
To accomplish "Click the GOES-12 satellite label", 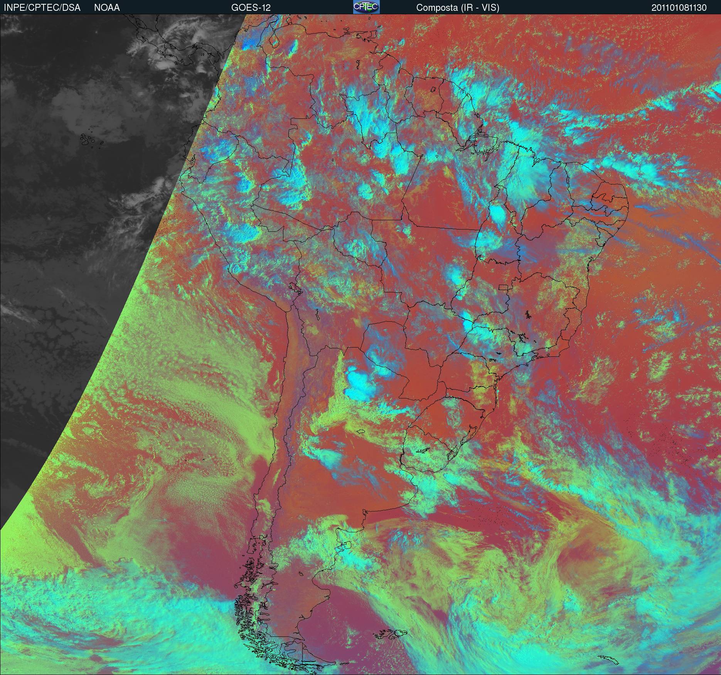I will pyautogui.click(x=251, y=8).
